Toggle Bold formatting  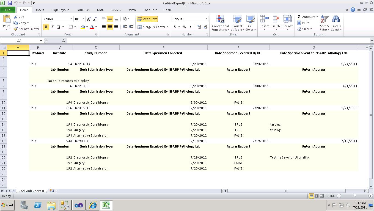(x=46, y=27)
